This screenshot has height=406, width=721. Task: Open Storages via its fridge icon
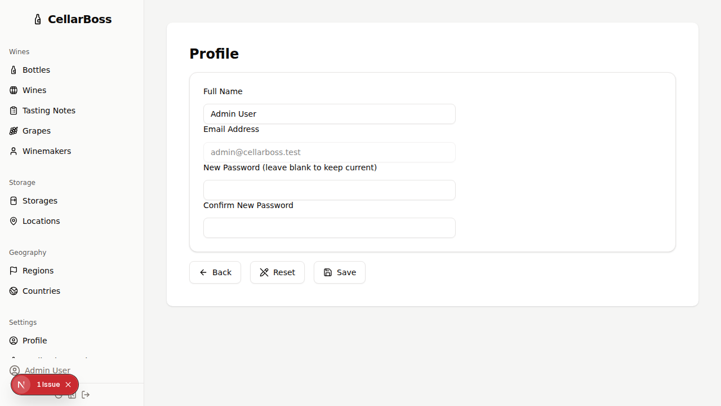[14, 201]
